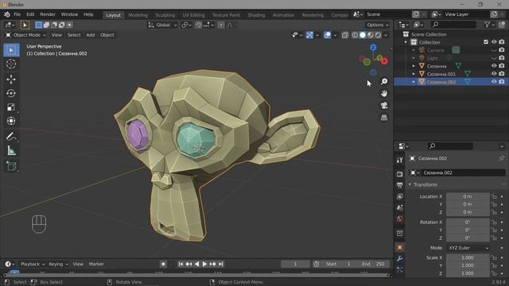Select the Annotate tool
This screenshot has width=509, height=286.
coord(11,137)
